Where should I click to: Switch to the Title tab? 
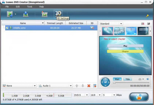128,79
